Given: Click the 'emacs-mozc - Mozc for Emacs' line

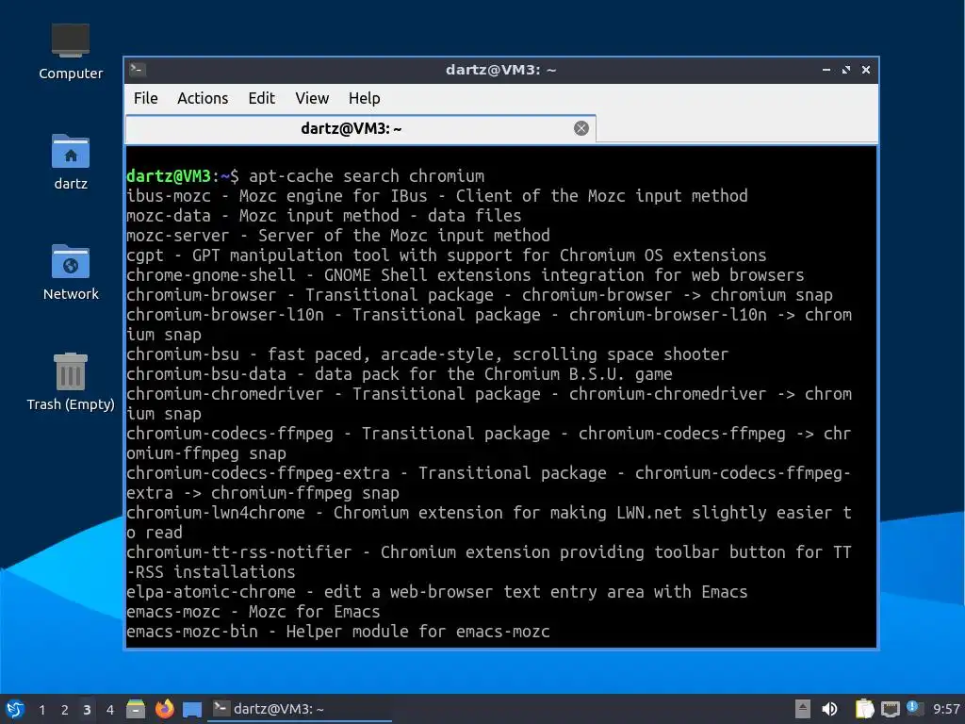Looking at the screenshot, I should 253,612.
